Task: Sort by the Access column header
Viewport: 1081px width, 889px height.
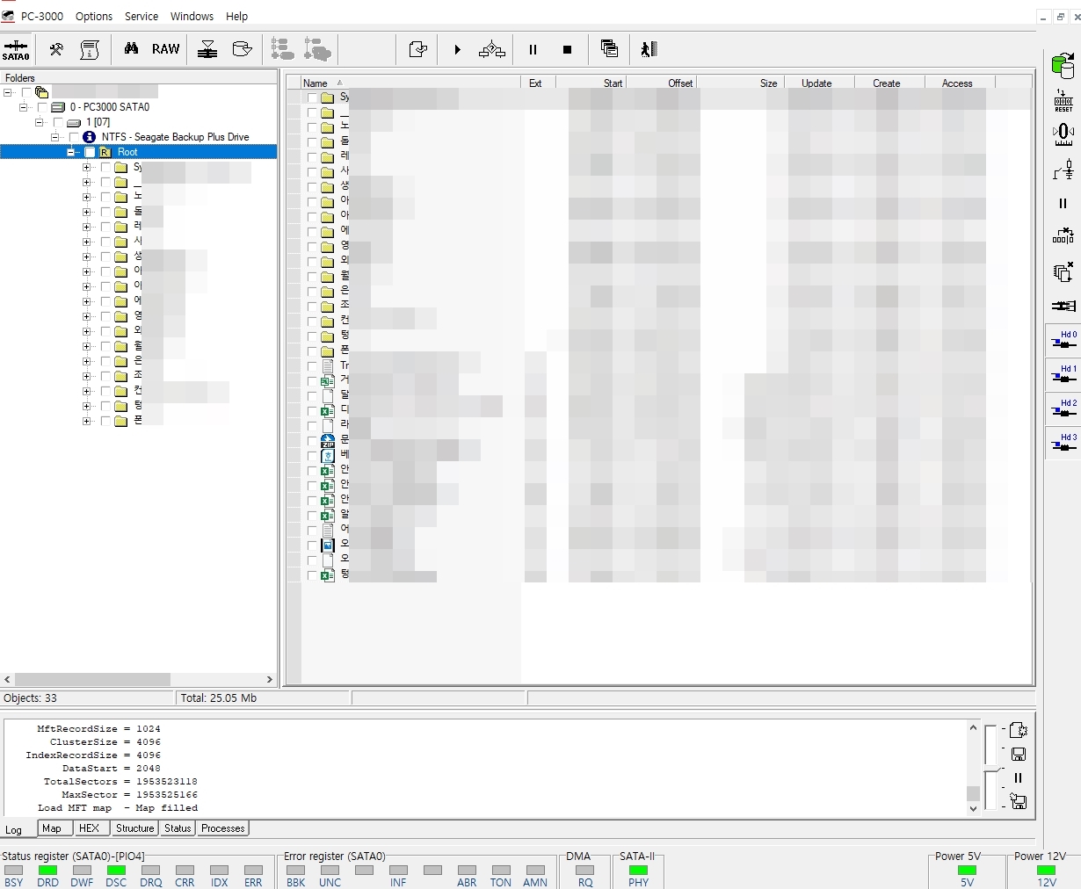Action: 960,83
